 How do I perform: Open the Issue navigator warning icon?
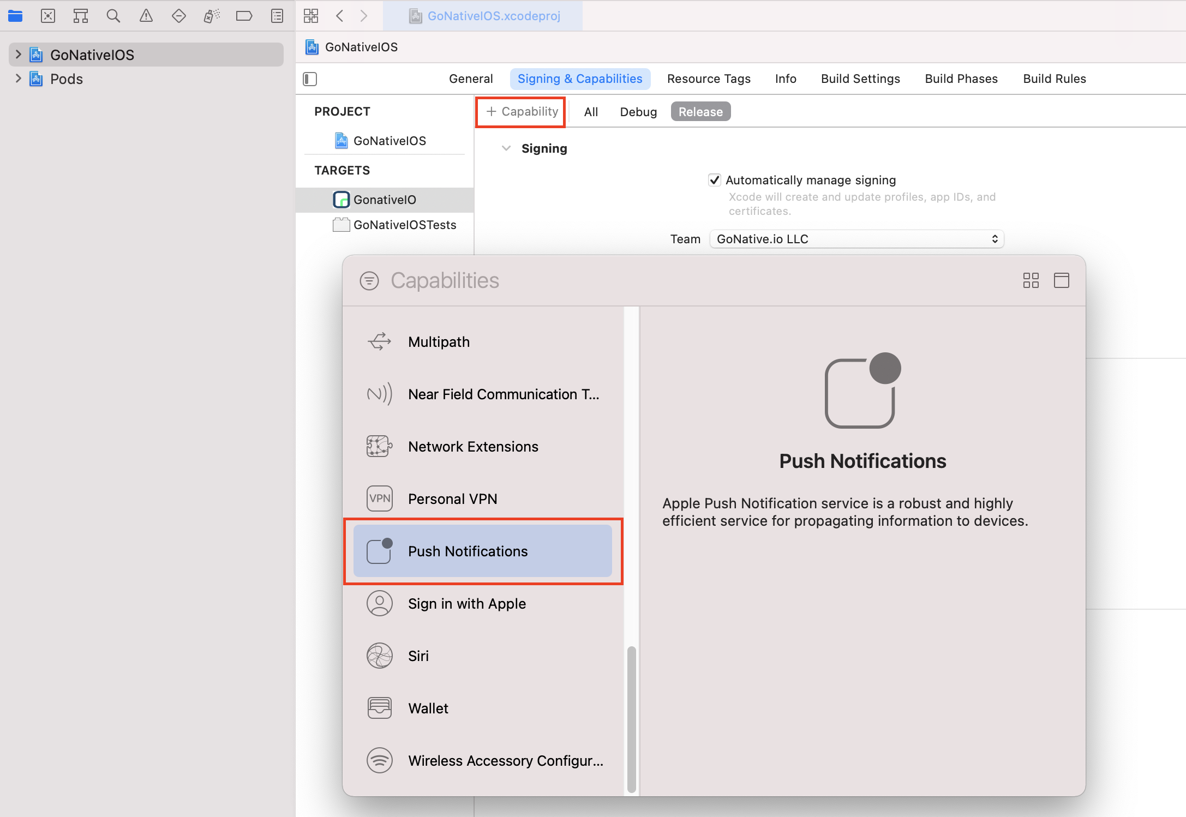pyautogui.click(x=146, y=16)
